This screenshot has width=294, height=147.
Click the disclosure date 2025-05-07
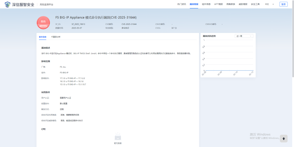coord(77,28)
